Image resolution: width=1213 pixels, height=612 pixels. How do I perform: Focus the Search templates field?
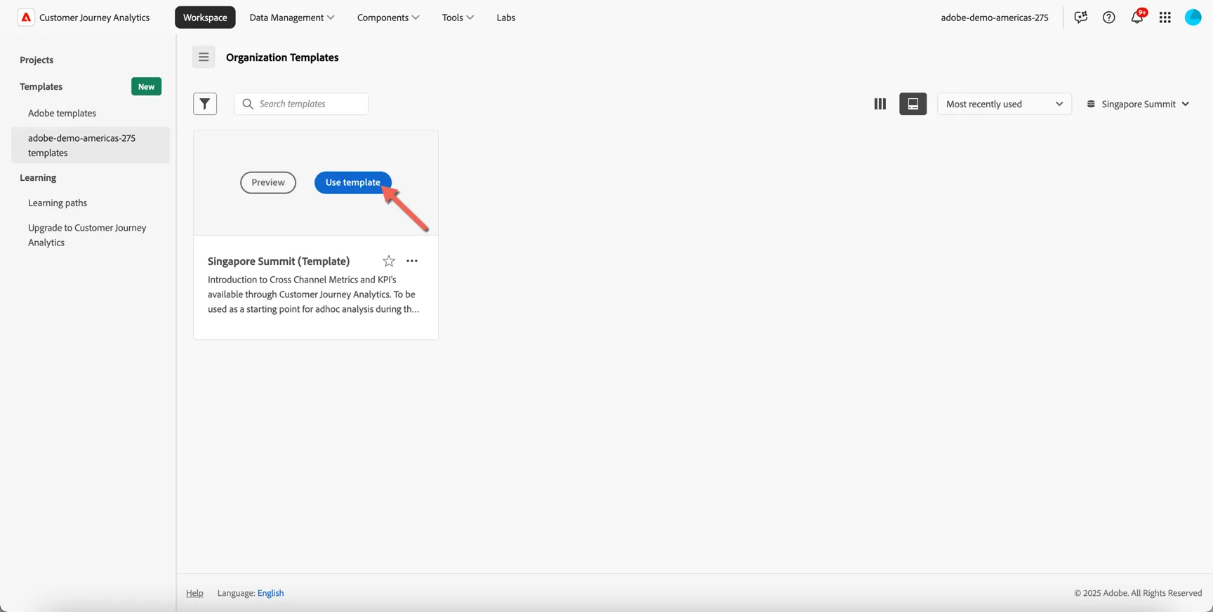pos(301,104)
